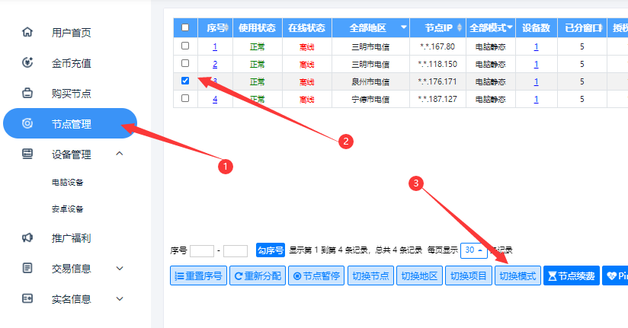
Task: Open the 序号 link 4 in the 宁德市电信 row
Action: pos(215,99)
